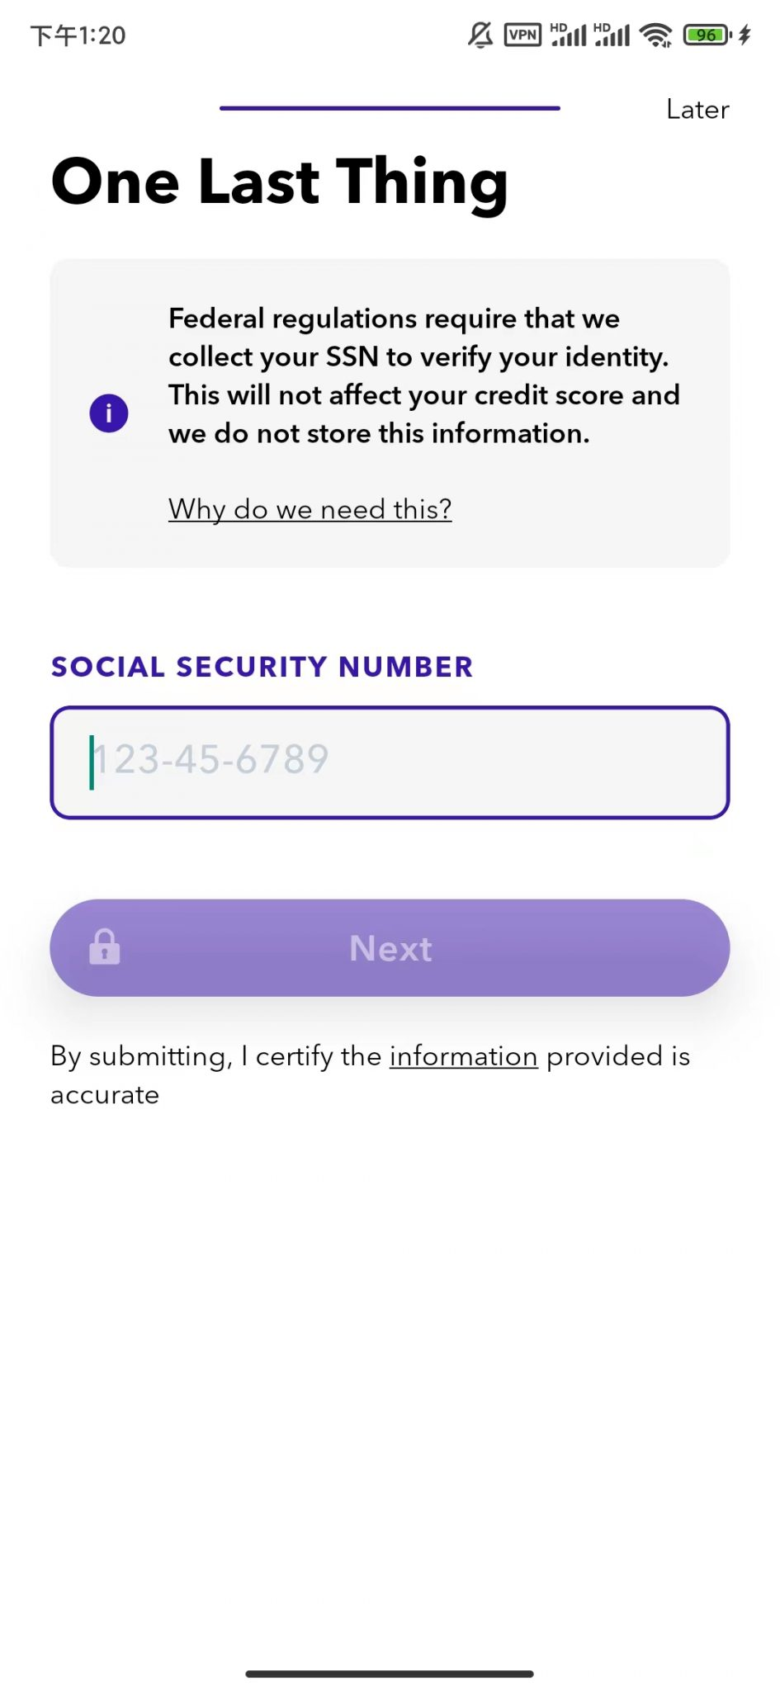Open the "Why do we need this?" link
This screenshot has height=1690, width=780.
point(310,509)
